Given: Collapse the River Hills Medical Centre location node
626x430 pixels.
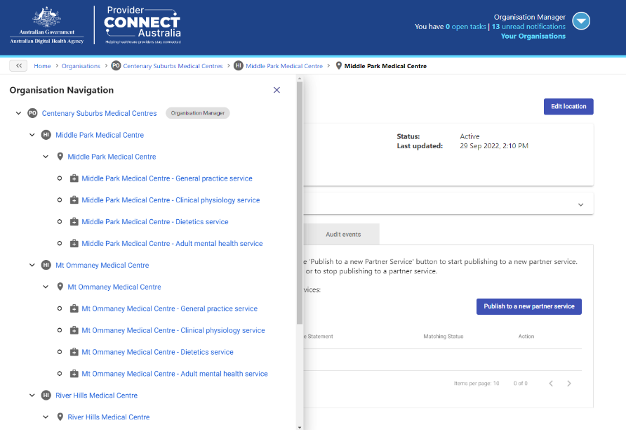Looking at the screenshot, I should tap(46, 417).
